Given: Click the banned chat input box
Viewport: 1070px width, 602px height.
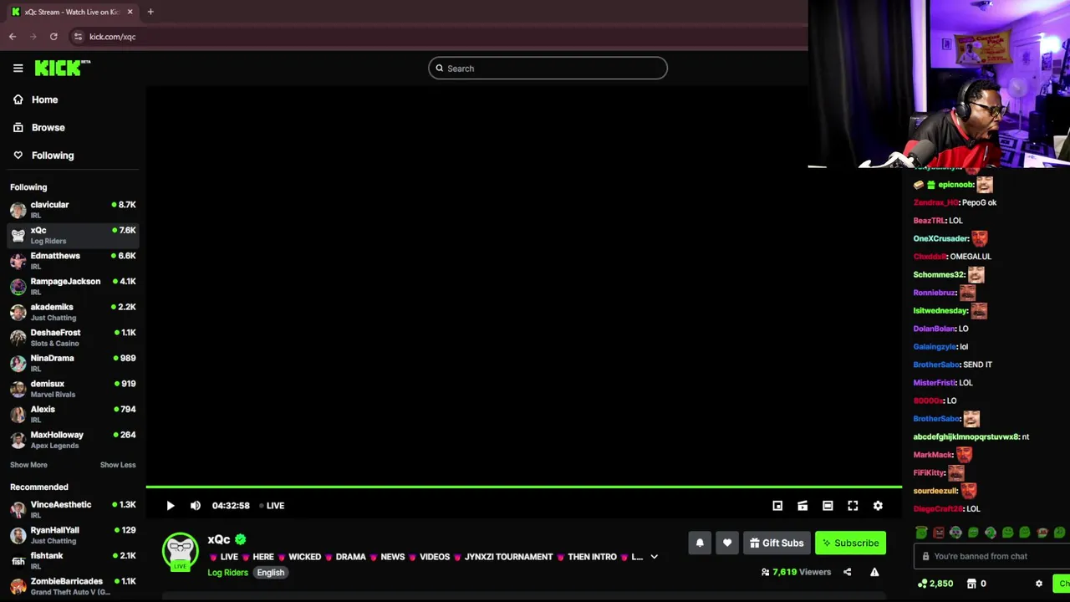Looking at the screenshot, I should [991, 556].
